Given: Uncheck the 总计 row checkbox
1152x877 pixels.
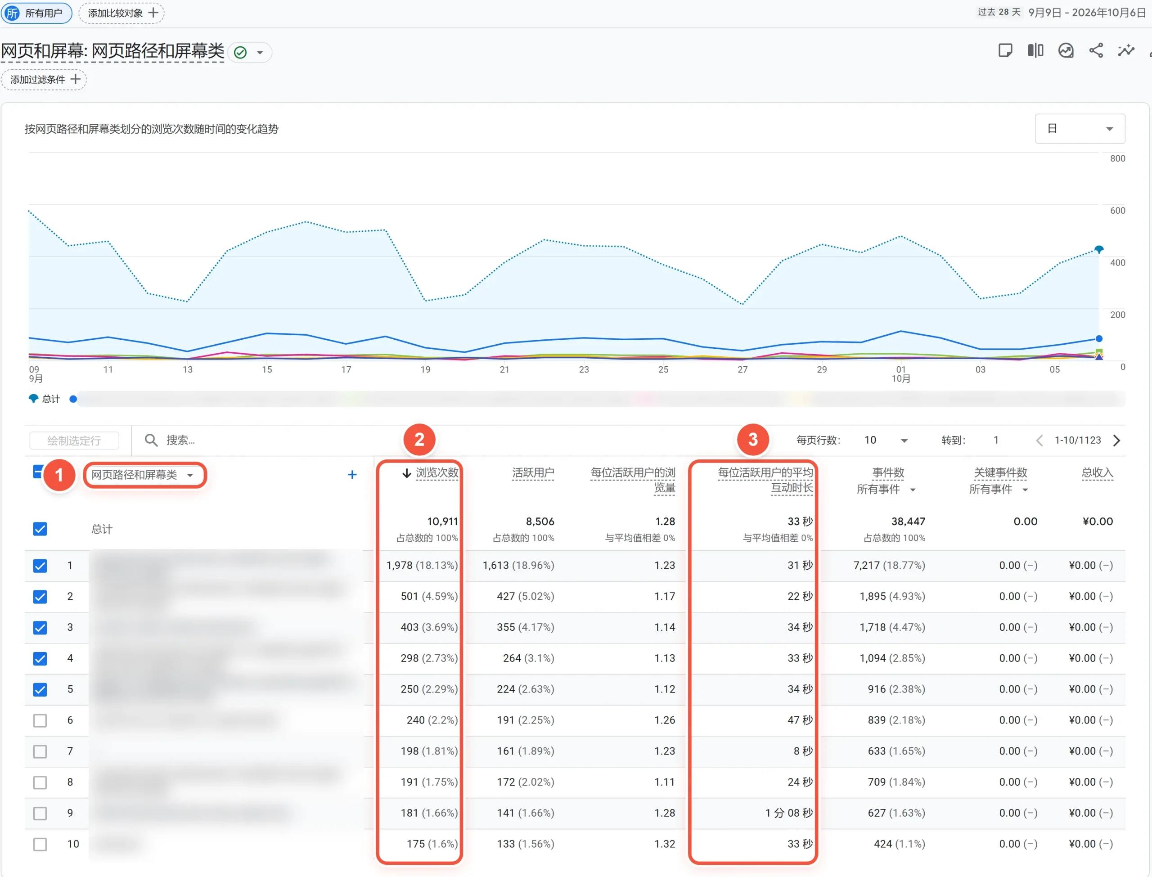Looking at the screenshot, I should tap(40, 529).
